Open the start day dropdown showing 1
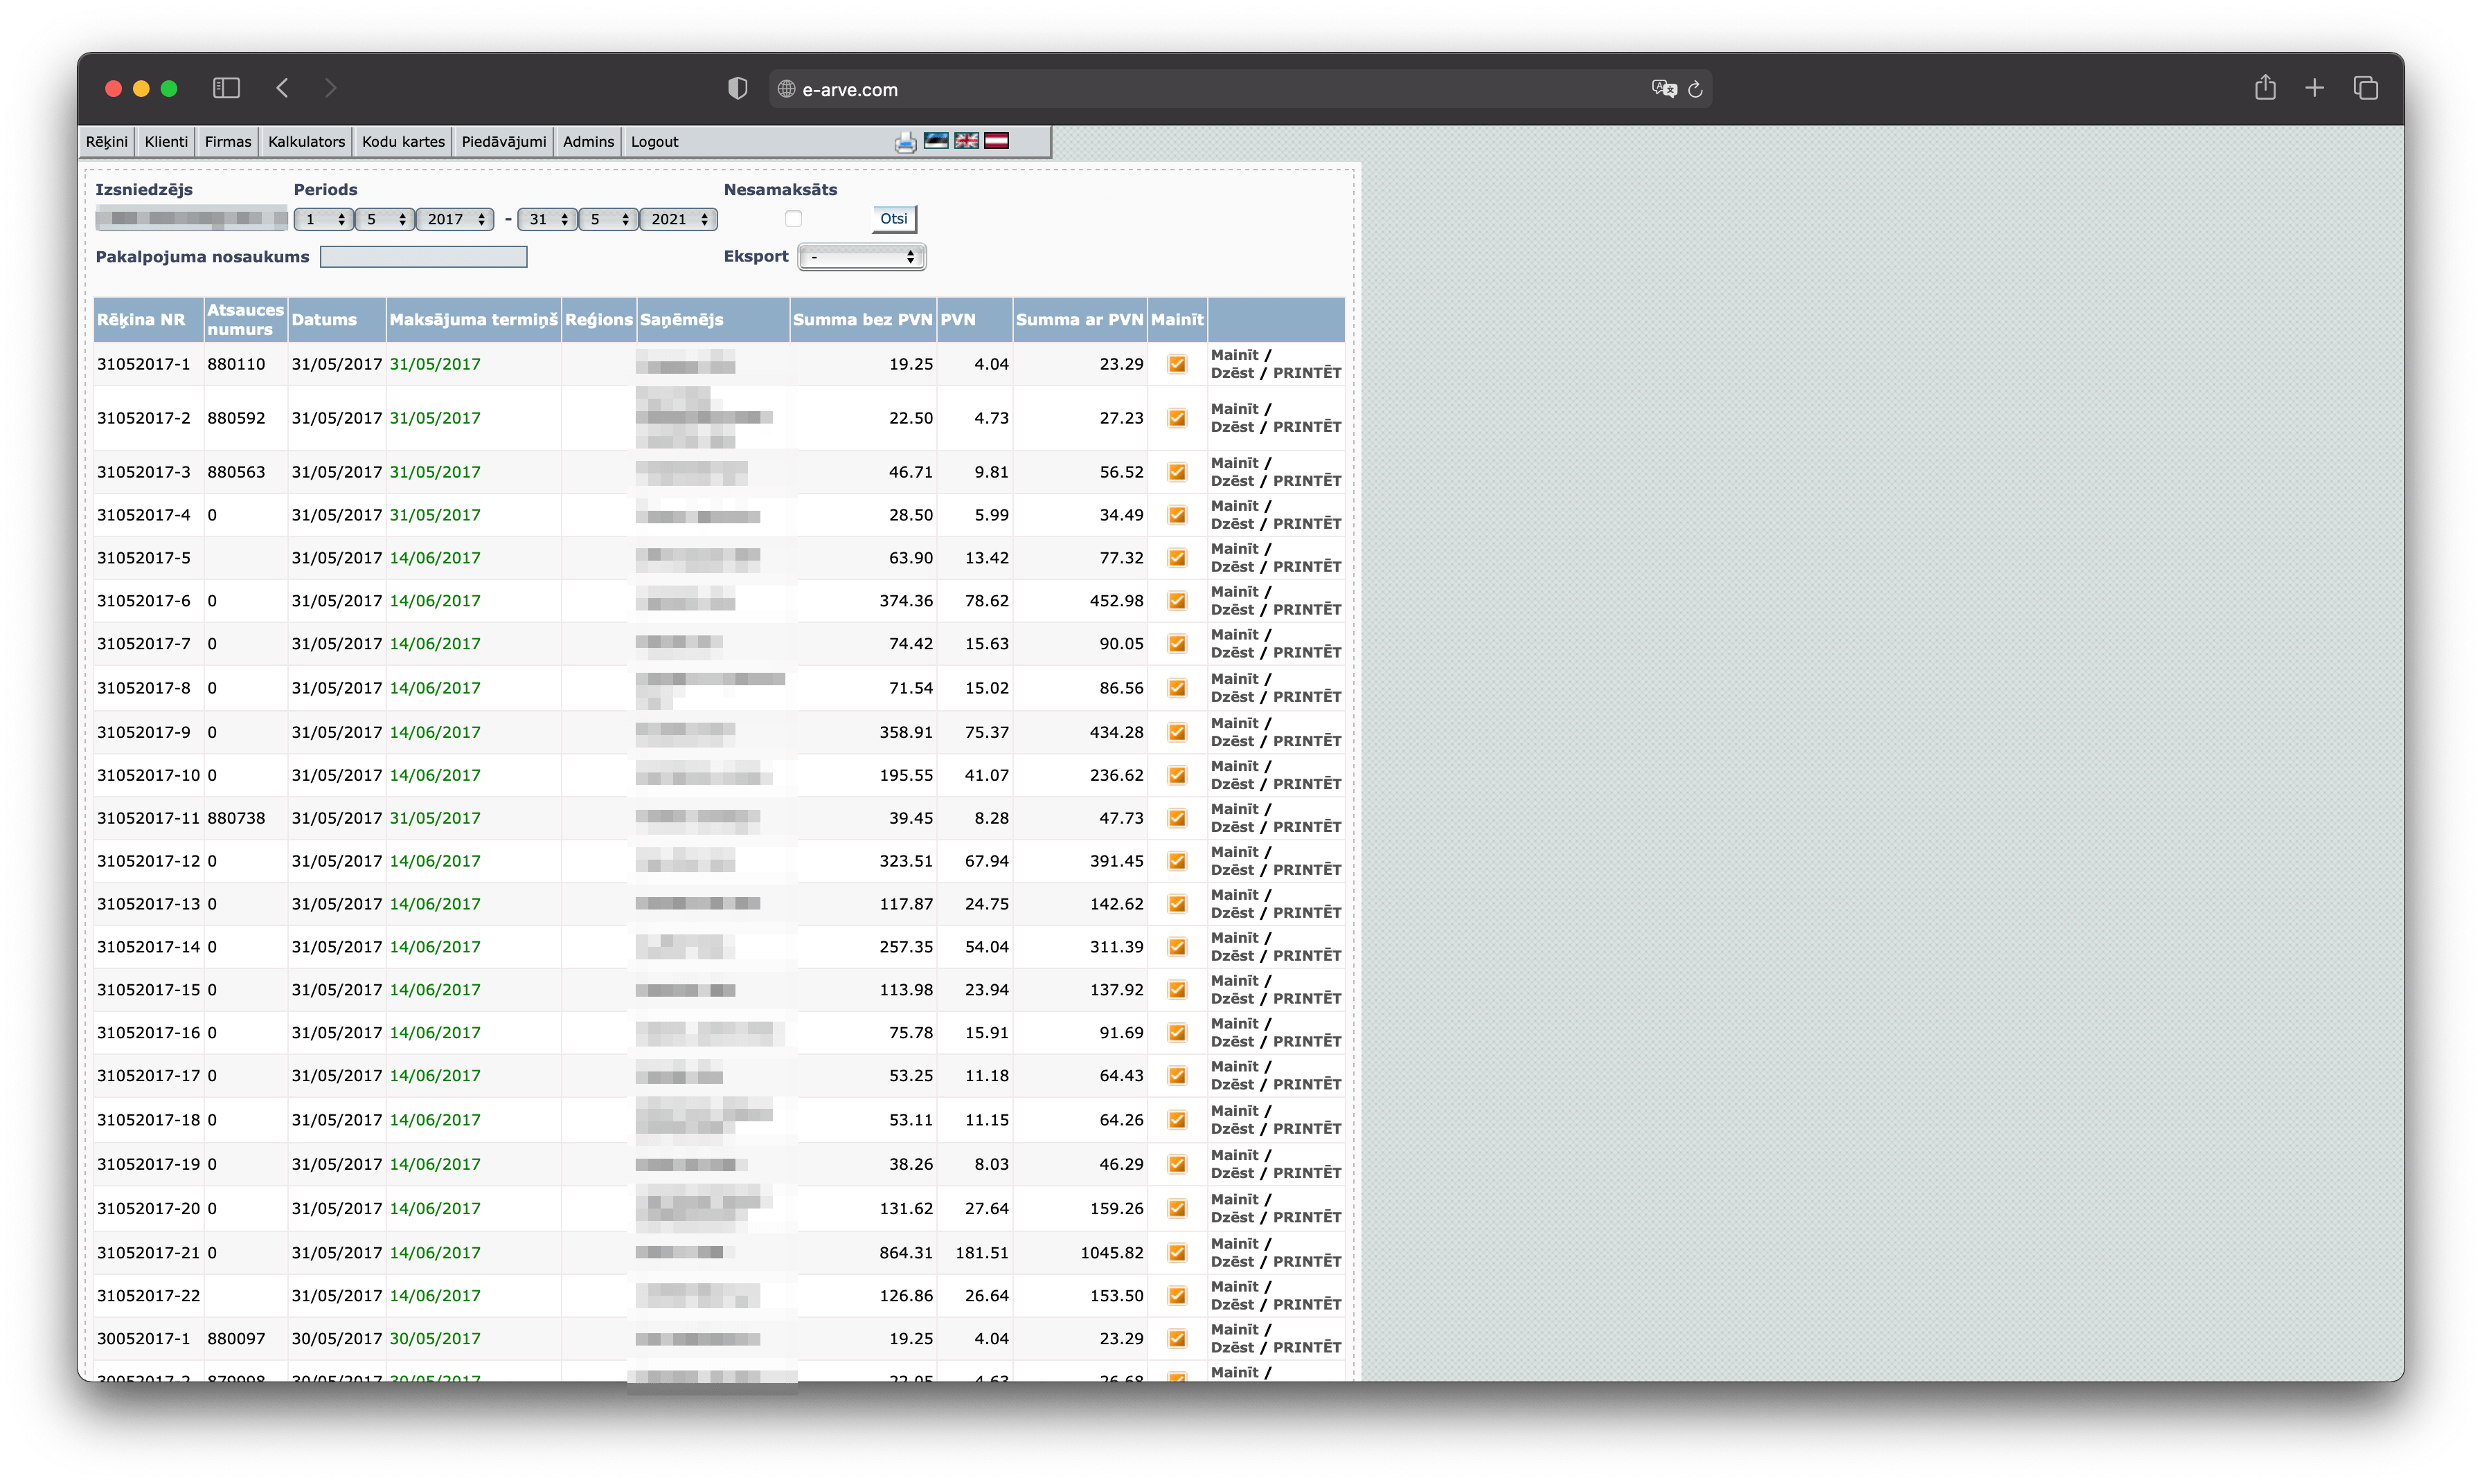The width and height of the screenshot is (2482, 1484). 324,219
